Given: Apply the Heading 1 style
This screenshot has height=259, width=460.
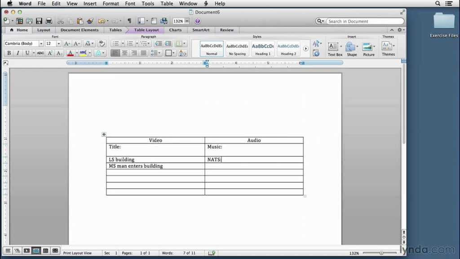Looking at the screenshot, I should (x=262, y=47).
